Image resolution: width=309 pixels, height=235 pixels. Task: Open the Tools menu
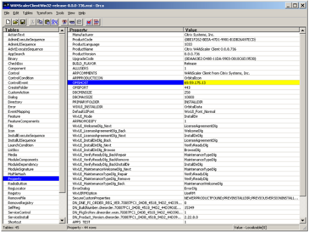60,13
